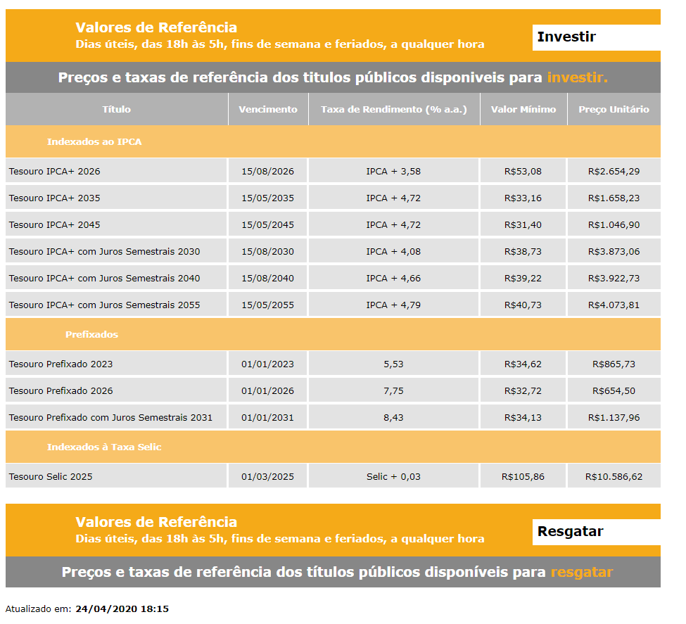Select the Tesouro IPCA+ 2026 row title
Viewport: 686px width, 624px height.
(x=55, y=172)
